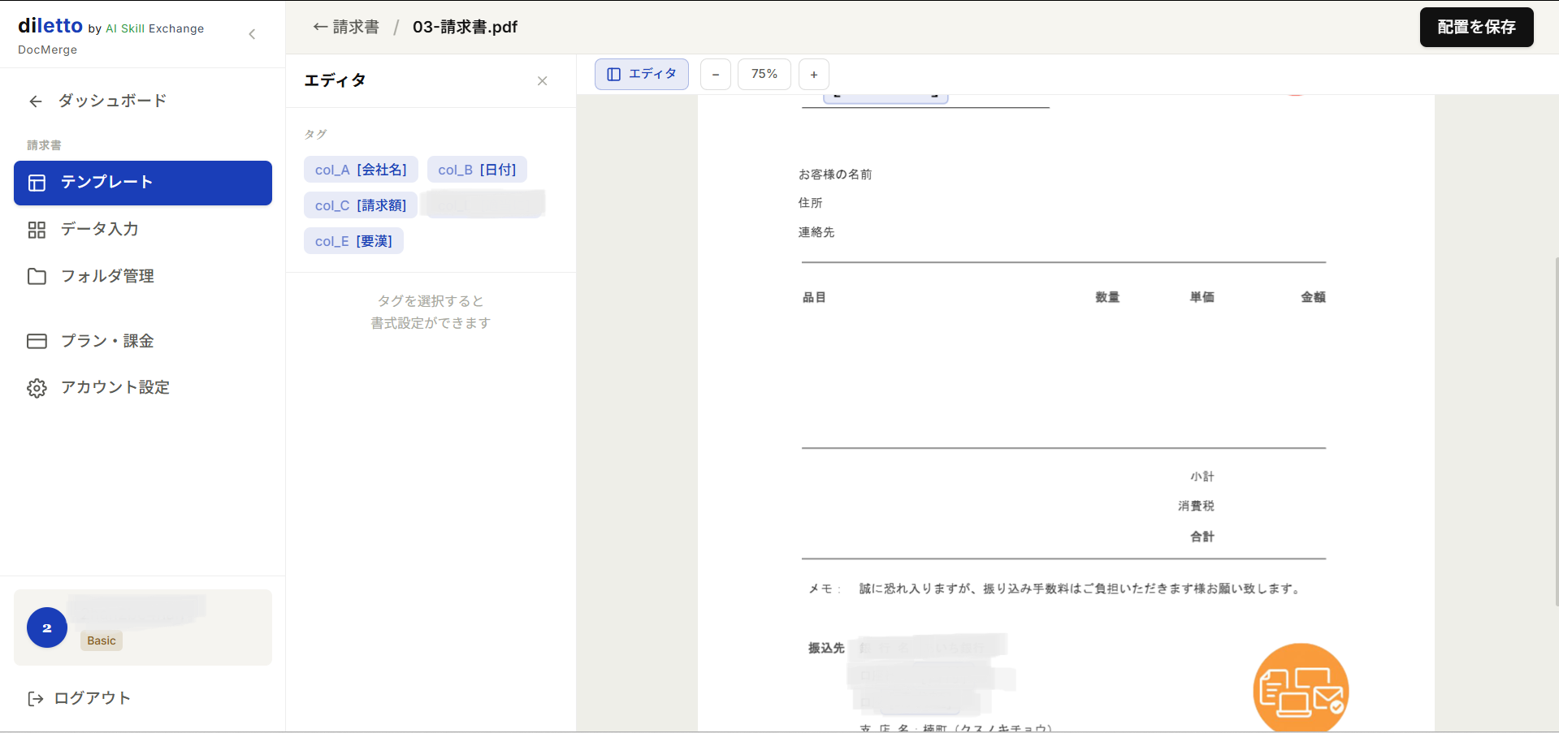Image resolution: width=1559 pixels, height=733 pixels.
Task: Click the 振込先 label in the PDF
Action: [826, 648]
